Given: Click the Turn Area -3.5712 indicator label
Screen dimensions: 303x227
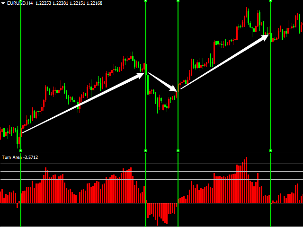Looking at the screenshot, I should 20,157.
